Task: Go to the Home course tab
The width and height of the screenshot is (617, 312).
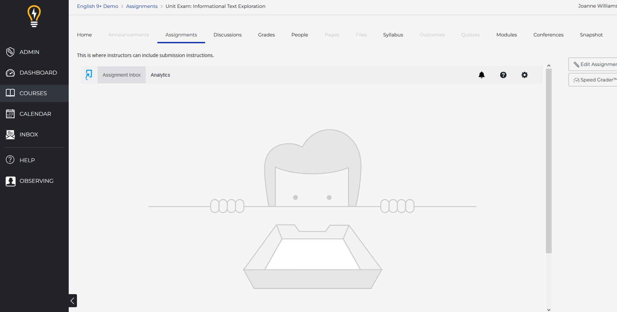Action: (85, 35)
